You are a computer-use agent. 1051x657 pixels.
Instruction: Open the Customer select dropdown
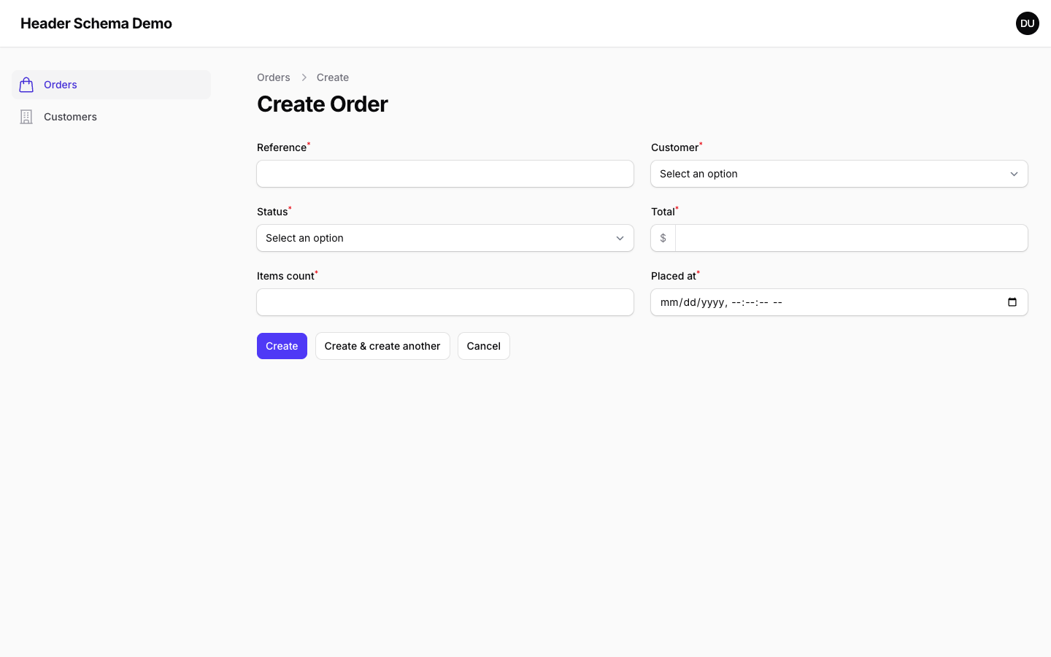[x=839, y=174]
